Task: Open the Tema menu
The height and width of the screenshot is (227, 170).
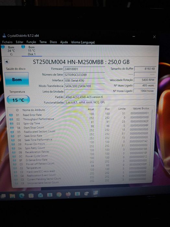Action: 43,42
